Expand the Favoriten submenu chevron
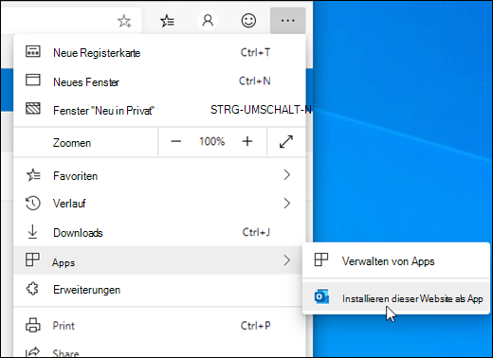 click(x=286, y=175)
